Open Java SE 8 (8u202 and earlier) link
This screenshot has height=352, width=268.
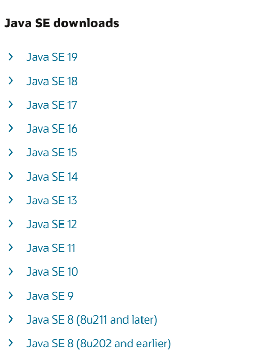pyautogui.click(x=99, y=343)
